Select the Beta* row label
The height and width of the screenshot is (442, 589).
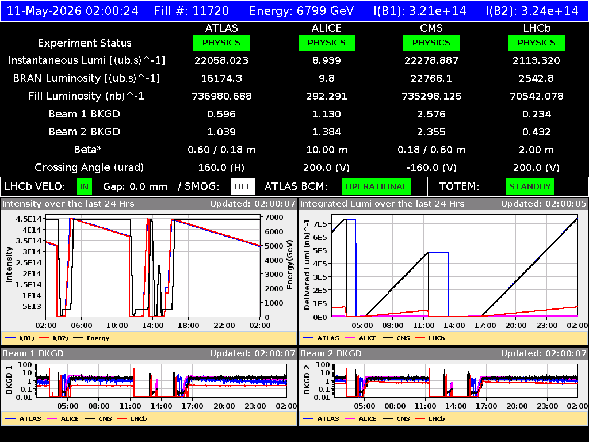[x=88, y=150]
